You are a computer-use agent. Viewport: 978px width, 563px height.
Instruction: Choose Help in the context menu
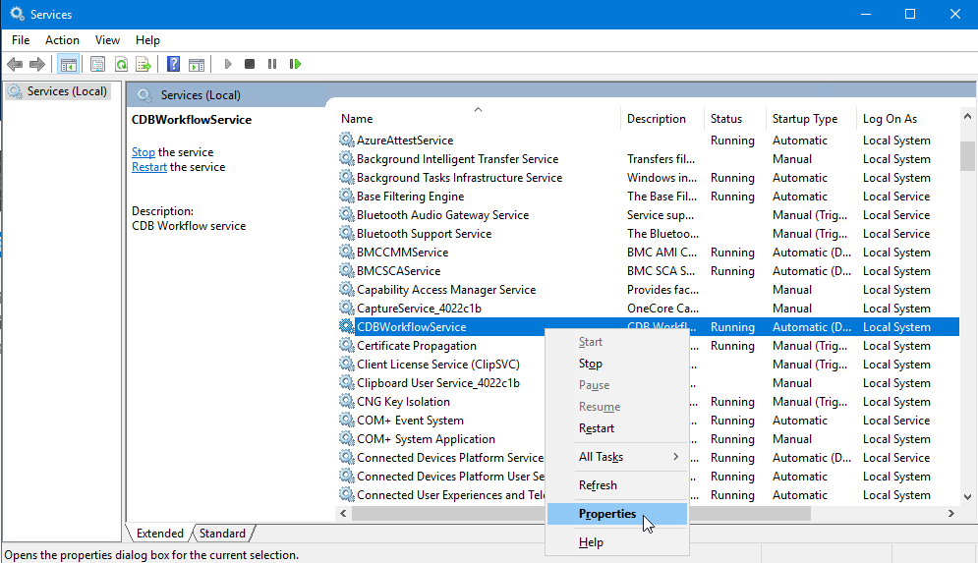pos(617,542)
